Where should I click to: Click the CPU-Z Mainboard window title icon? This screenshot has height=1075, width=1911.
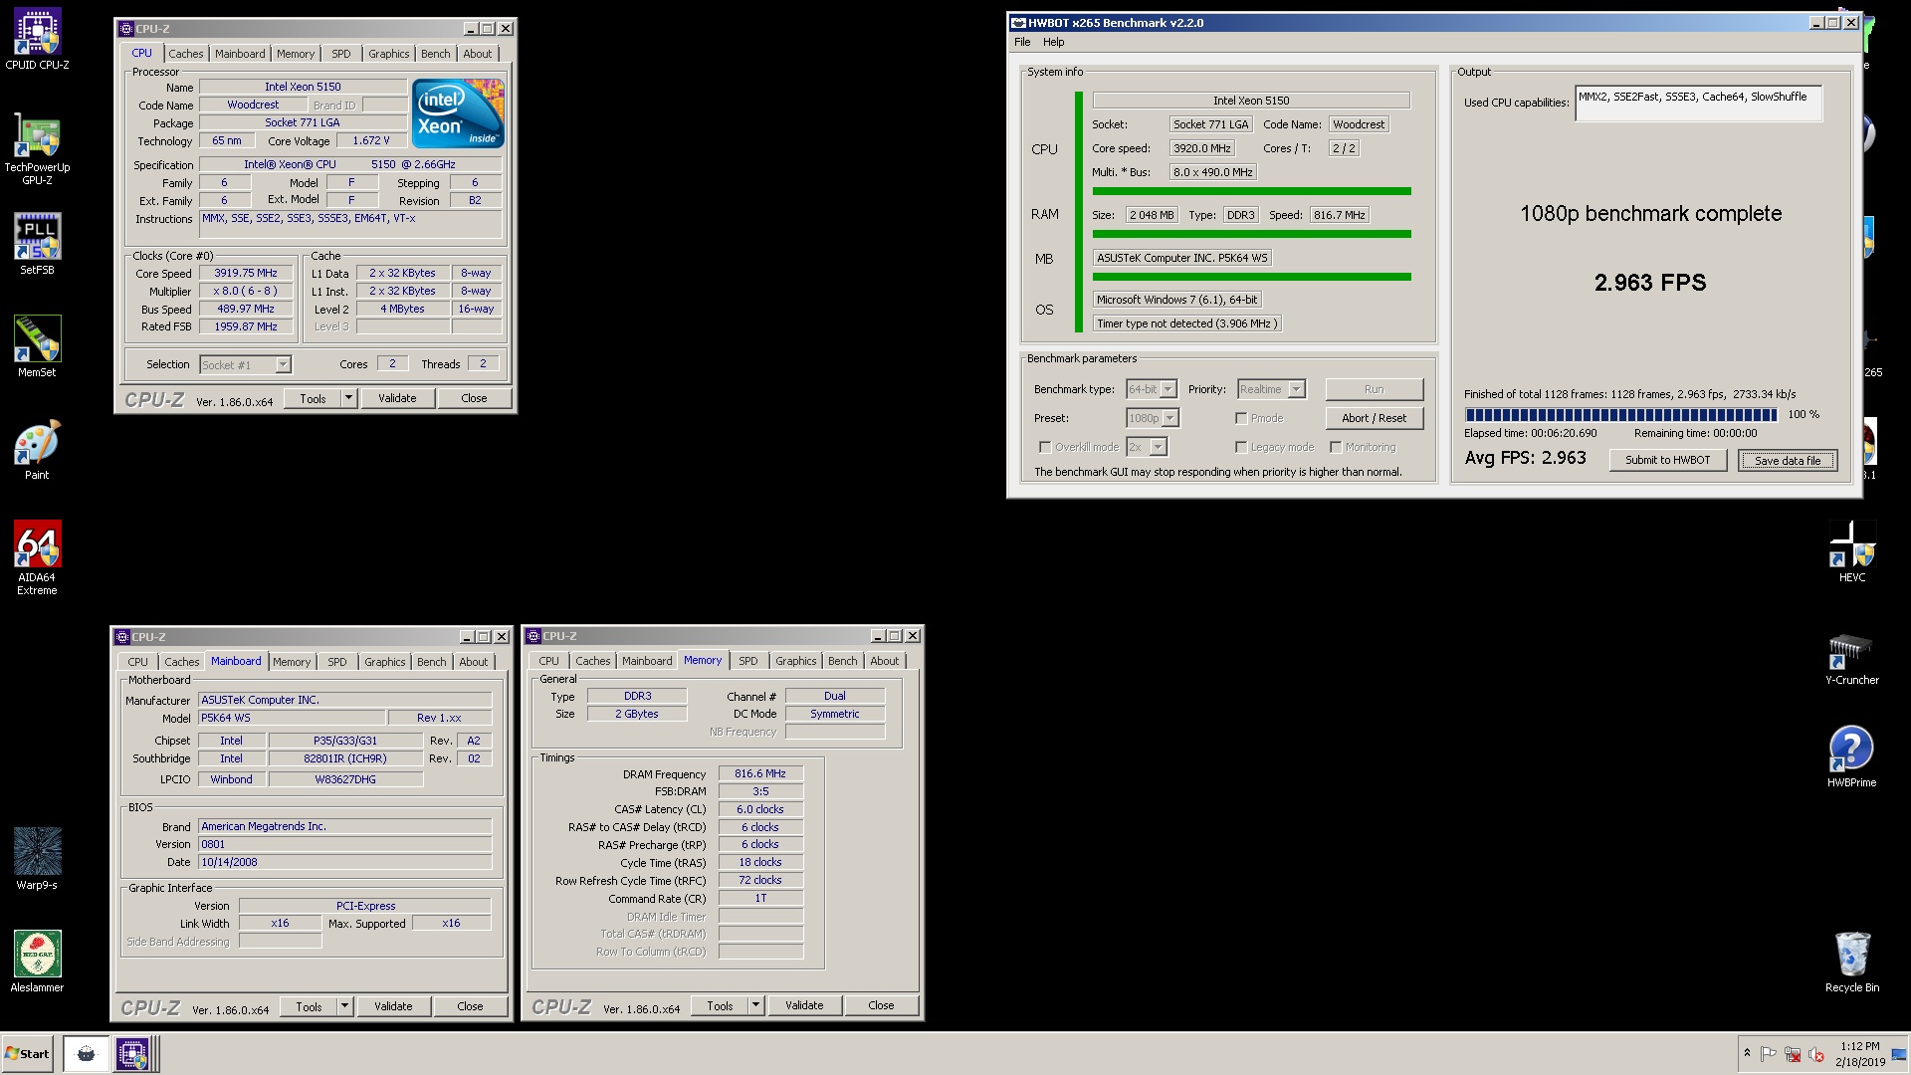coord(122,637)
